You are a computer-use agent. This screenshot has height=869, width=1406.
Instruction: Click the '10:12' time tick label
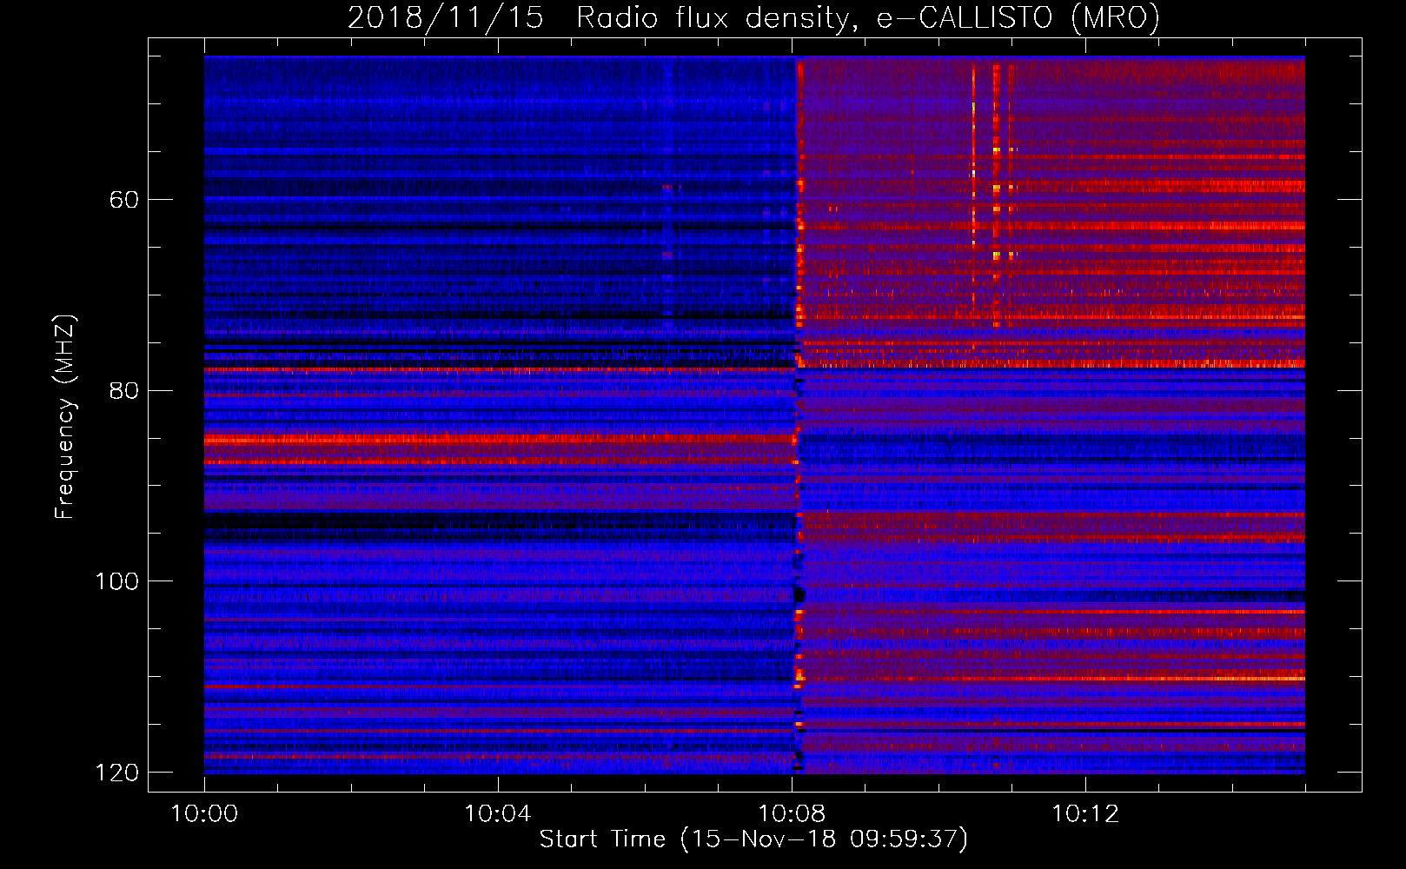(1085, 814)
